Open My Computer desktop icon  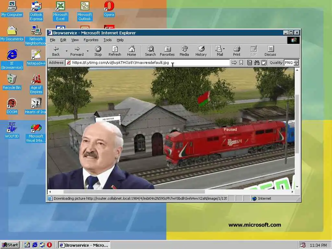[x=12, y=9]
